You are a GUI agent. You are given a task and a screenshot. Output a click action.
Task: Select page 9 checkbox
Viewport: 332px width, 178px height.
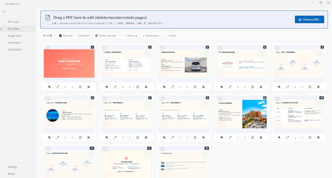click(220, 99)
